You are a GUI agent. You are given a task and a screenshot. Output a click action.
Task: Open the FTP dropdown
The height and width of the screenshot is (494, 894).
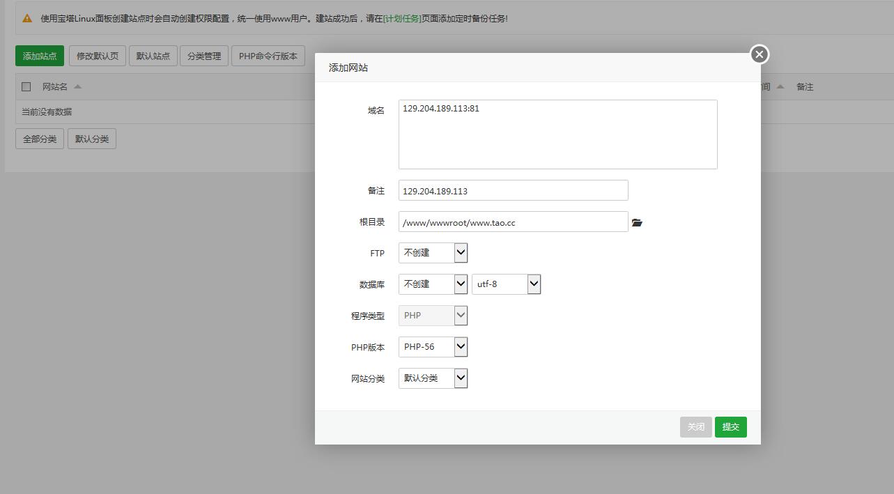click(433, 253)
